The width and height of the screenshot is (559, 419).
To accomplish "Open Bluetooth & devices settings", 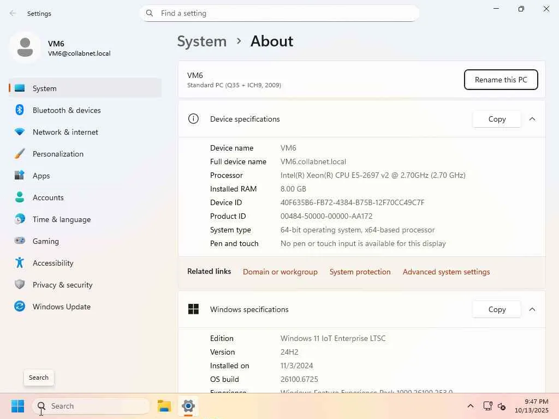I will click(85, 110).
